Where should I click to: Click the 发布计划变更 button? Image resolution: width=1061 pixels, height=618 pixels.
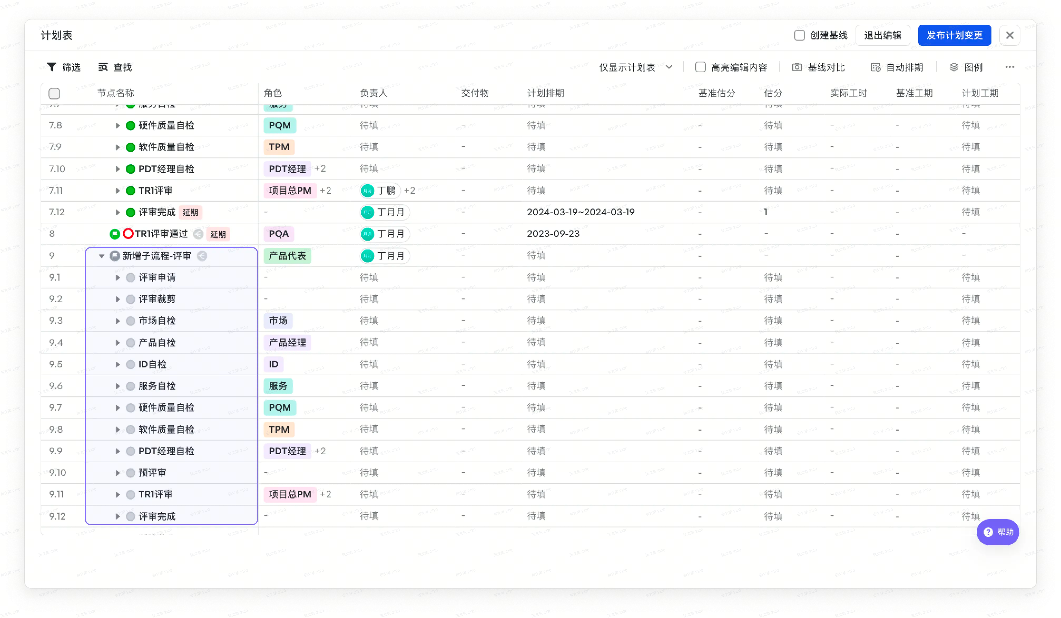click(x=954, y=35)
